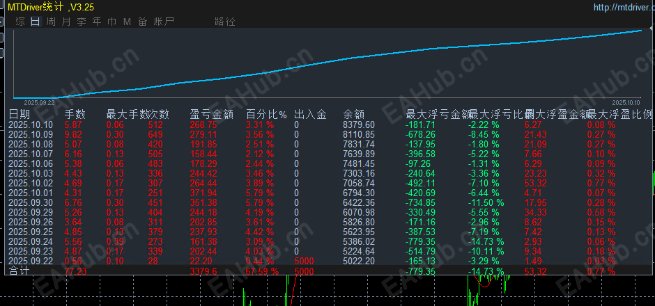Open the 周 weekly tab

51,22
